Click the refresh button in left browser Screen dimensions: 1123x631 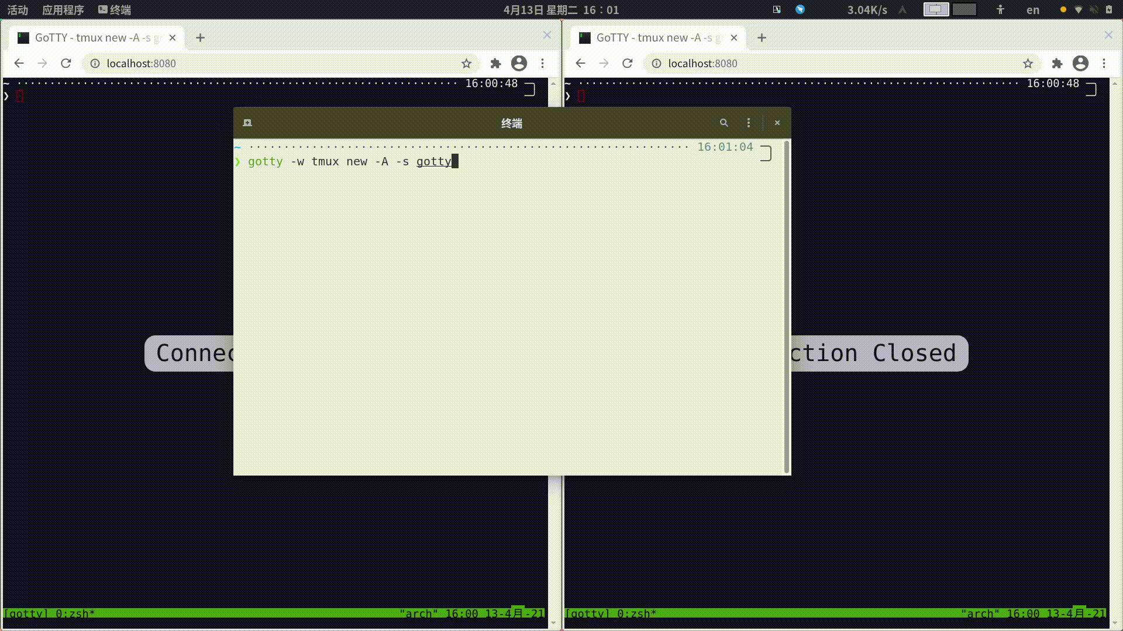66,63
